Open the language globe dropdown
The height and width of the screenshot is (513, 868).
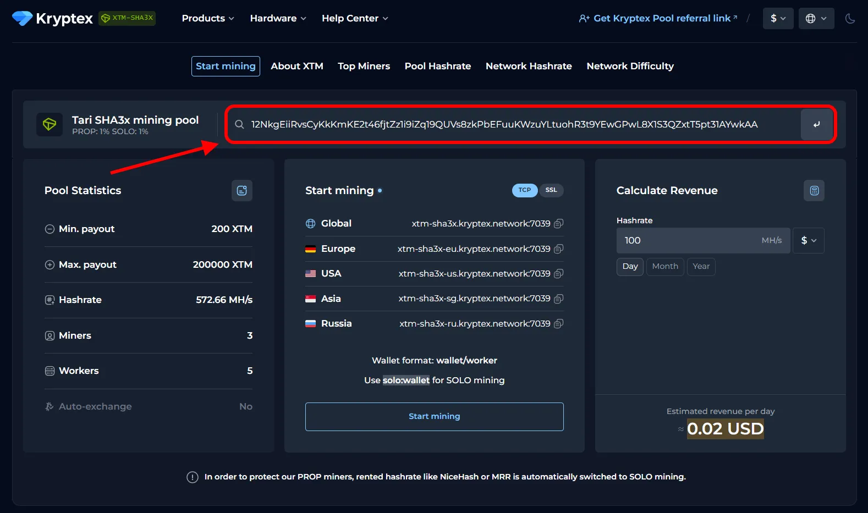[816, 19]
